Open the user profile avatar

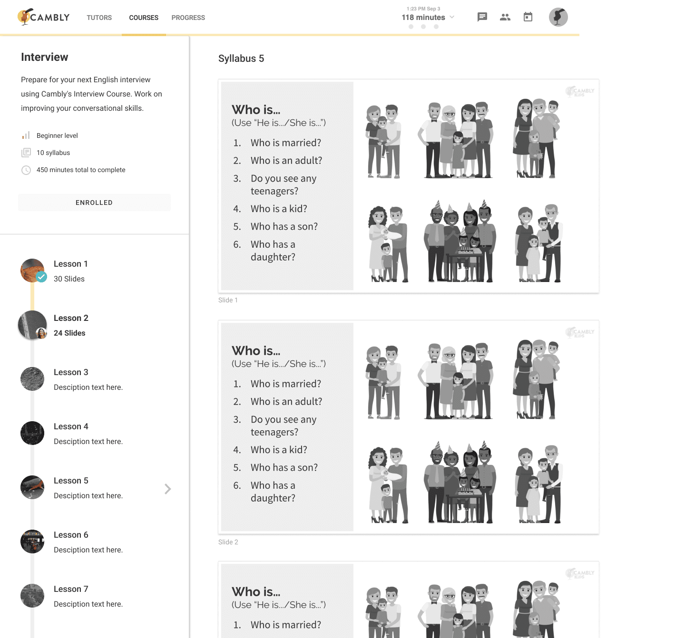coord(558,17)
